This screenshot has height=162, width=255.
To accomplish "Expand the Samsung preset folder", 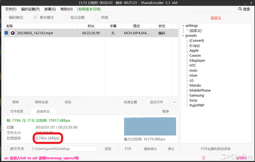I will [x=187, y=96].
